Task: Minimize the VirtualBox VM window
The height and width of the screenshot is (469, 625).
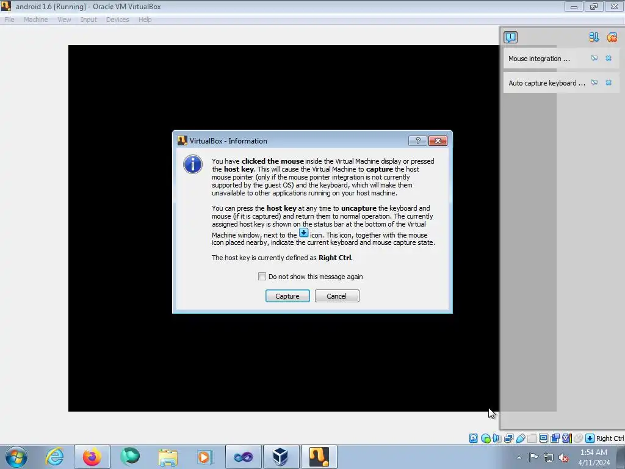Action: click(x=574, y=6)
